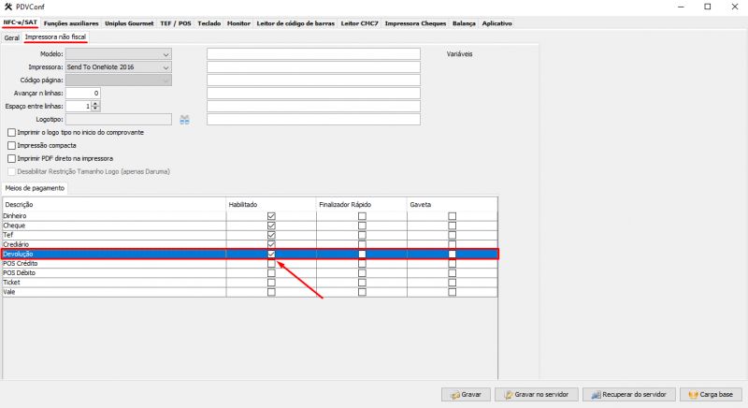
Task: Enable Finalizador Rápido for Dinheiro
Action: click(x=362, y=216)
